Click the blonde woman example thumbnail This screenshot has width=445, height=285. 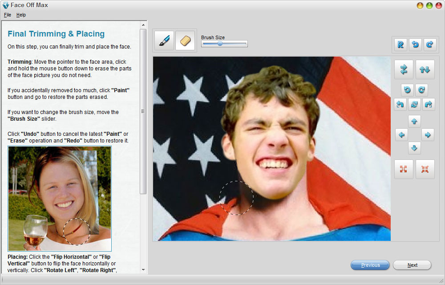pyautogui.click(x=60, y=199)
